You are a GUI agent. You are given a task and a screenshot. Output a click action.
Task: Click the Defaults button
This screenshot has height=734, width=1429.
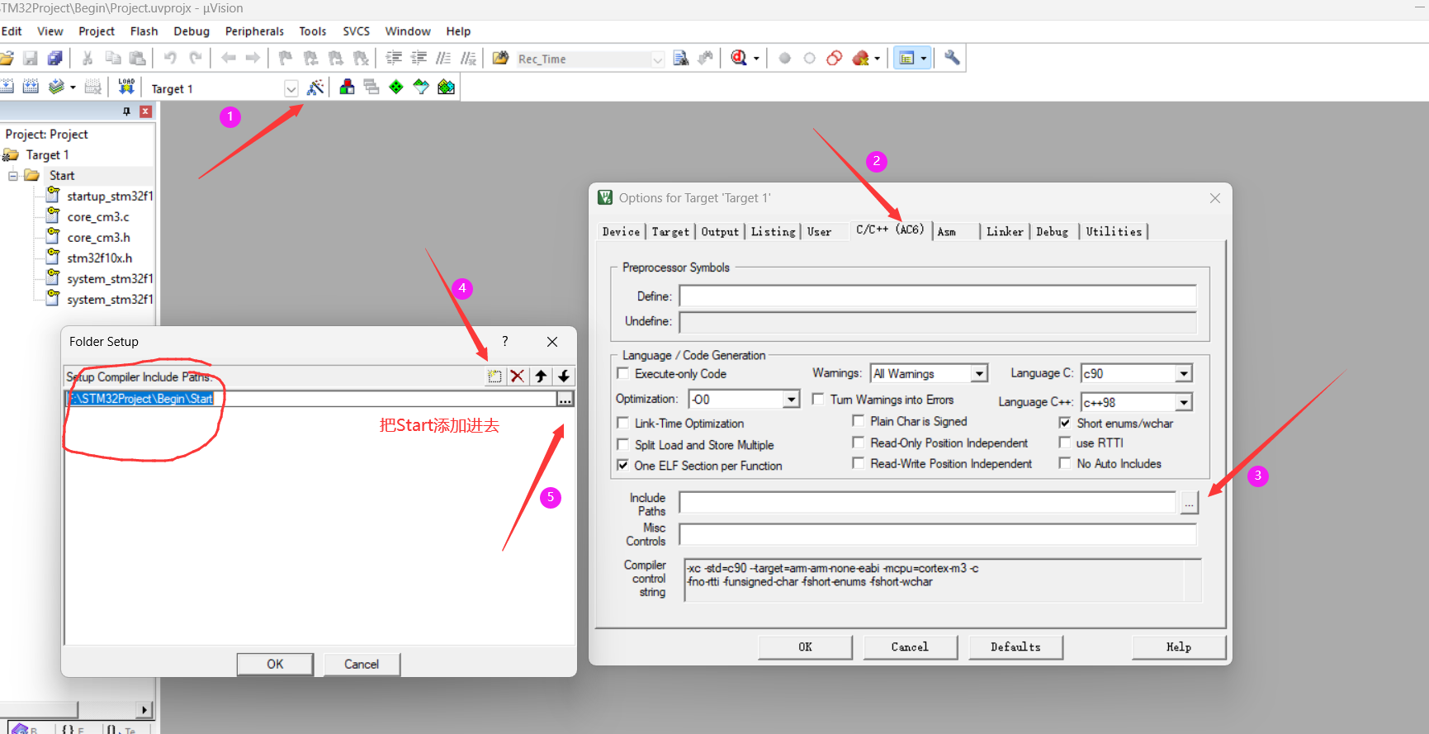(x=1015, y=647)
